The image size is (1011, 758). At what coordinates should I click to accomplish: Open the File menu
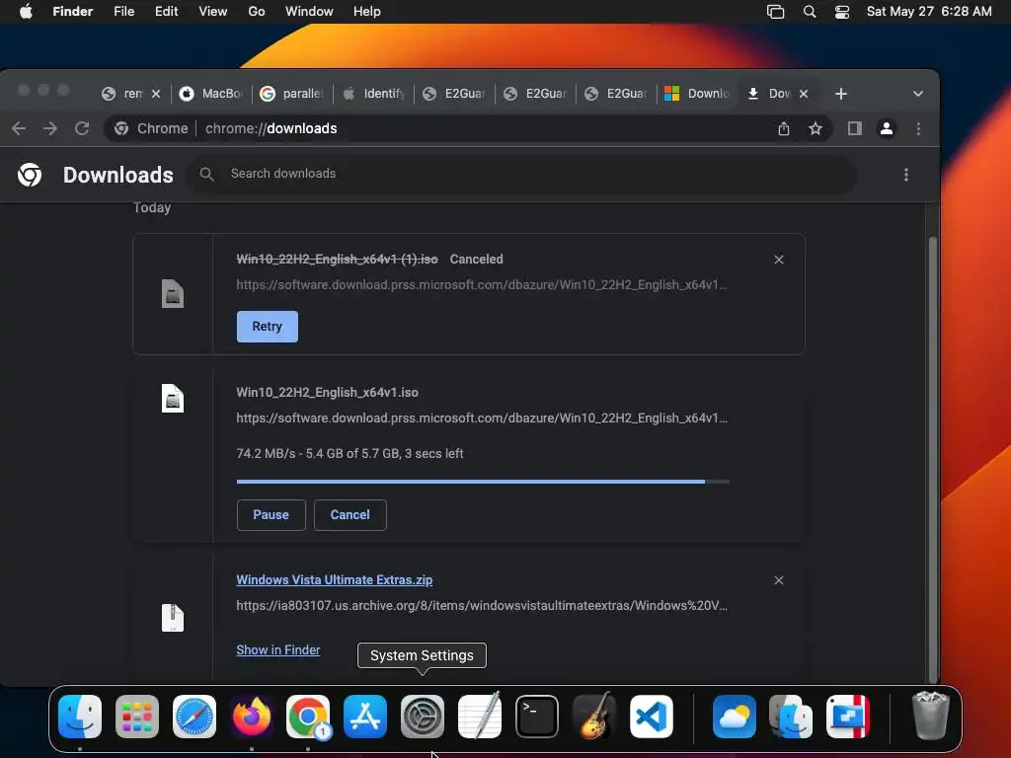123,12
